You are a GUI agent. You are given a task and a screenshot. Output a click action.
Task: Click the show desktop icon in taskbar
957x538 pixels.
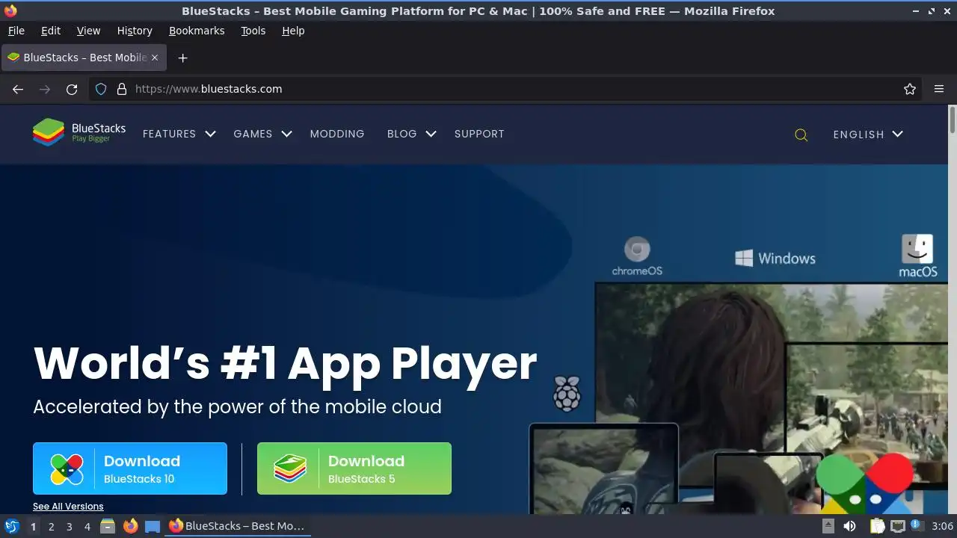click(x=153, y=526)
